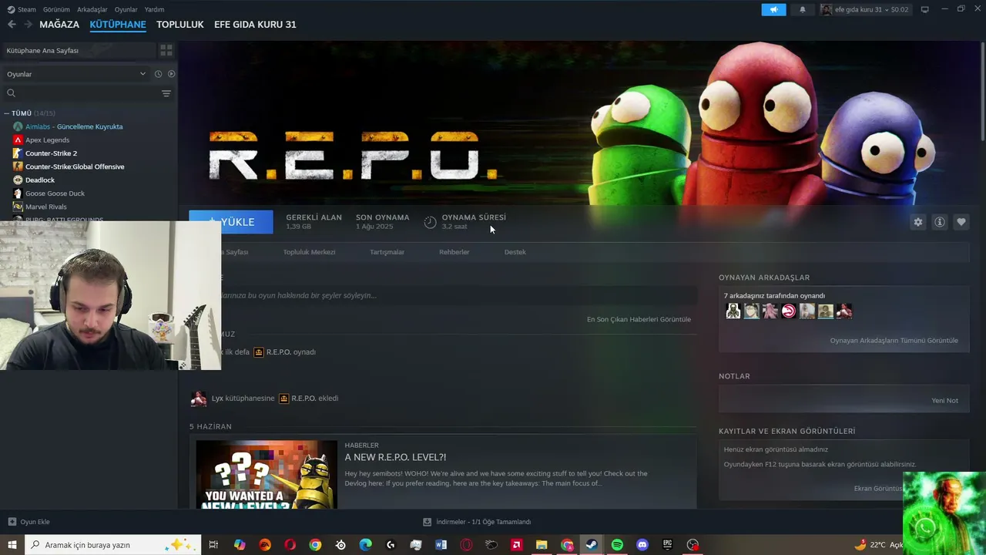Image resolution: width=986 pixels, height=555 pixels.
Task: Open Epic Games Launcher from taskbar
Action: click(667, 545)
